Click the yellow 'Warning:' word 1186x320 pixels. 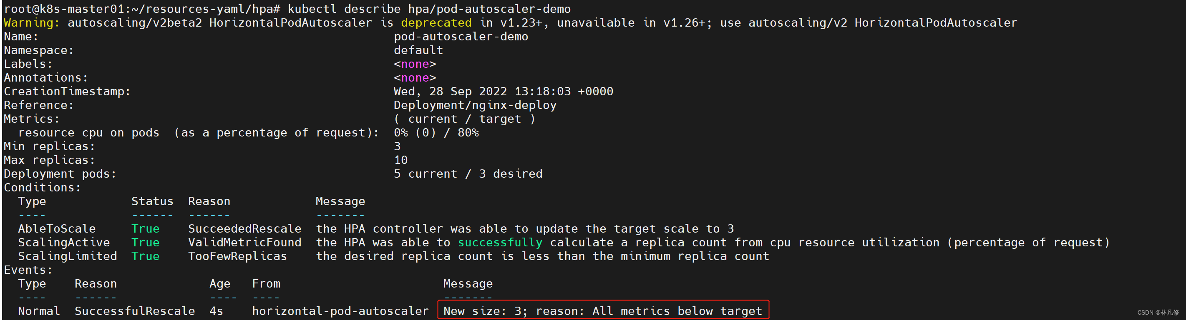pyautogui.click(x=31, y=22)
